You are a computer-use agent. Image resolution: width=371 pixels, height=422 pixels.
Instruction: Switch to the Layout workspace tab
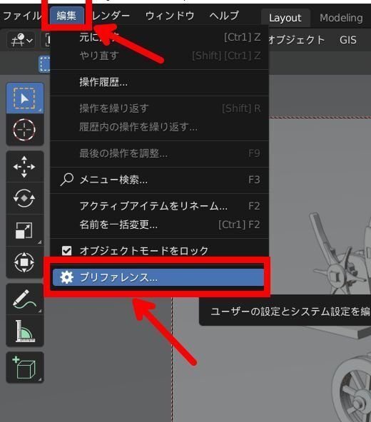(285, 18)
